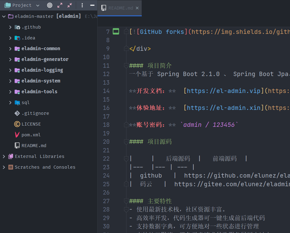Expand External Libraries node

point(4,156)
